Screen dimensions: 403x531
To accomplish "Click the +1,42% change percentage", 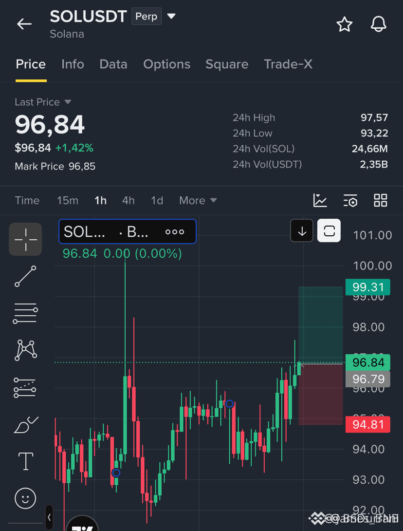I will (x=74, y=148).
